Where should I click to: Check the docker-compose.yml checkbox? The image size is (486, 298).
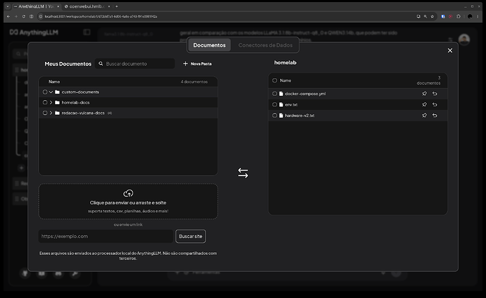[275, 94]
